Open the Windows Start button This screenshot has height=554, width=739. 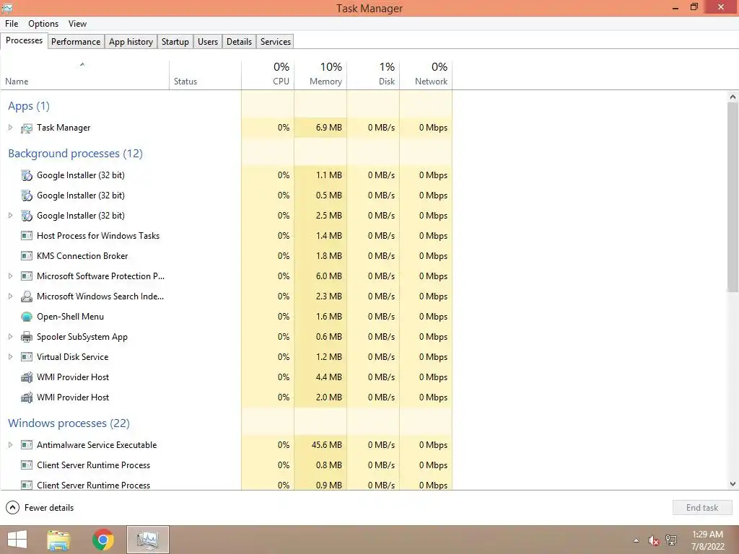click(17, 540)
